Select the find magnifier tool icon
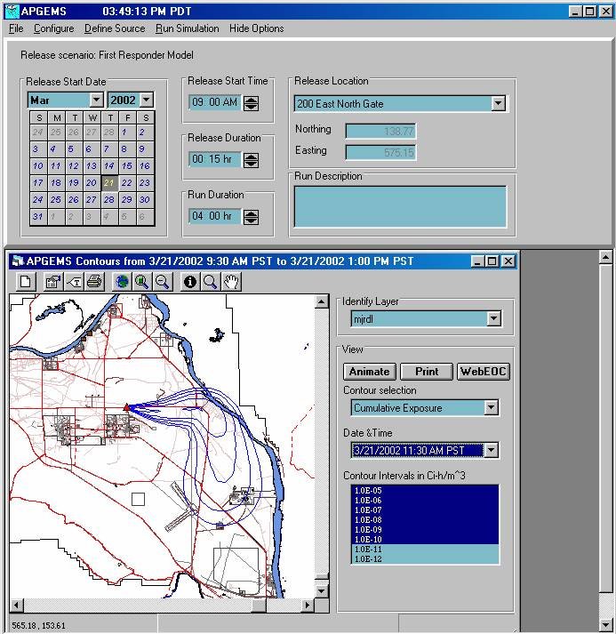This screenshot has height=634, width=616. pos(210,281)
